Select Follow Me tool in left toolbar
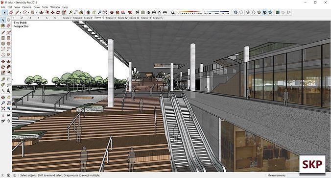This screenshot has height=178, width=331. click(8, 67)
